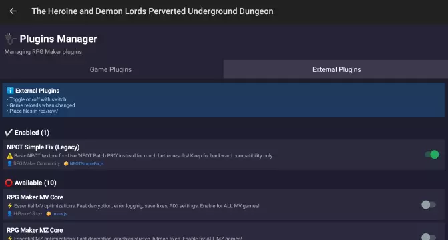Screen dimensions: 448x240
Task: Click 'Game reloads when changed' hint
Action: (x=42, y=105)
